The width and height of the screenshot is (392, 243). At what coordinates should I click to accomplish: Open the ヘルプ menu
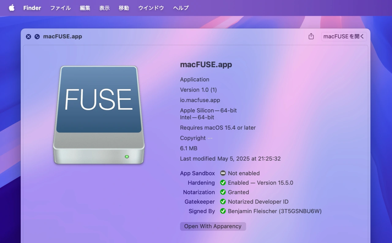[181, 8]
